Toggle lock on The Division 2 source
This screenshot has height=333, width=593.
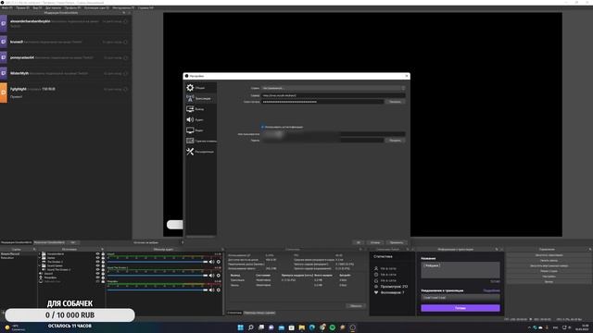click(103, 262)
